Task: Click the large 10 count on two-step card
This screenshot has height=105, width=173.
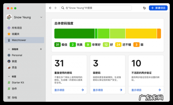Action: pos(136,63)
